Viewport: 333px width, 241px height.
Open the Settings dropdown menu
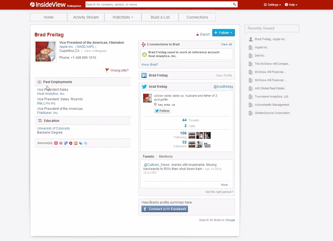click(x=272, y=4)
